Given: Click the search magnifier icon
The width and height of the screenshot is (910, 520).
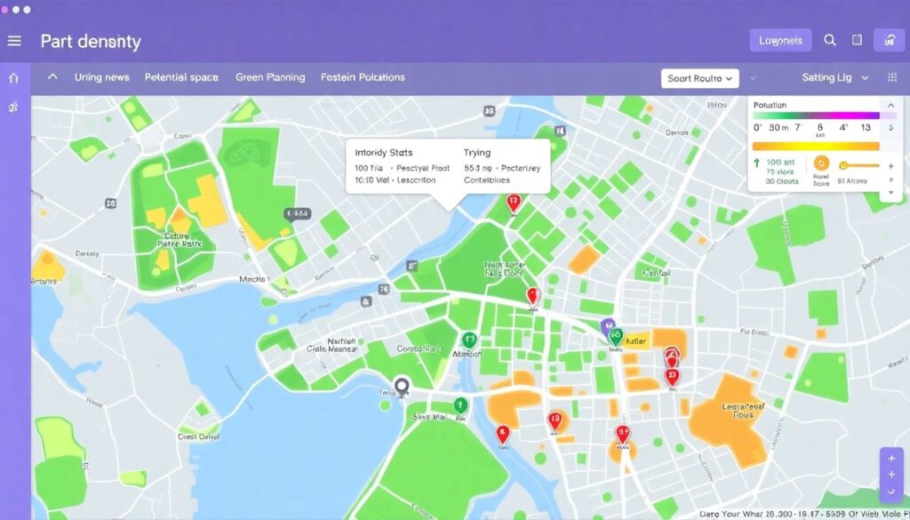Looking at the screenshot, I should click(x=830, y=40).
